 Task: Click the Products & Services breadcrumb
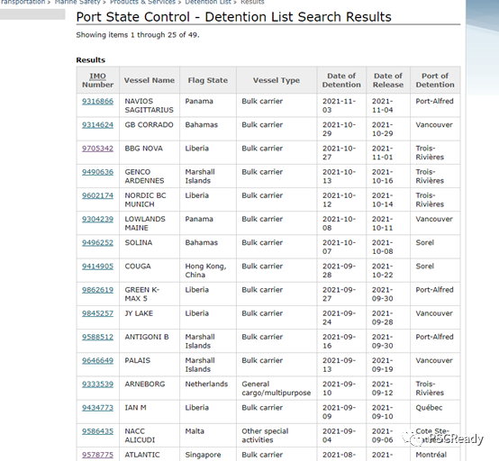click(x=142, y=2)
